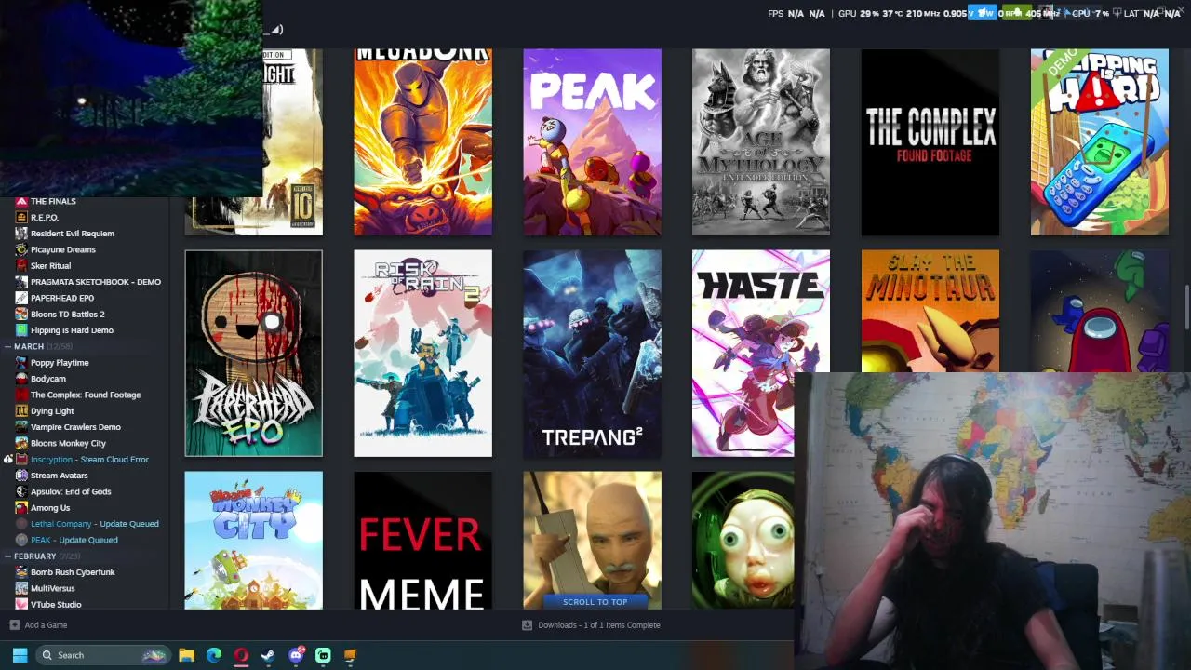Open The Complex Found Footage cover tile

pyautogui.click(x=930, y=142)
